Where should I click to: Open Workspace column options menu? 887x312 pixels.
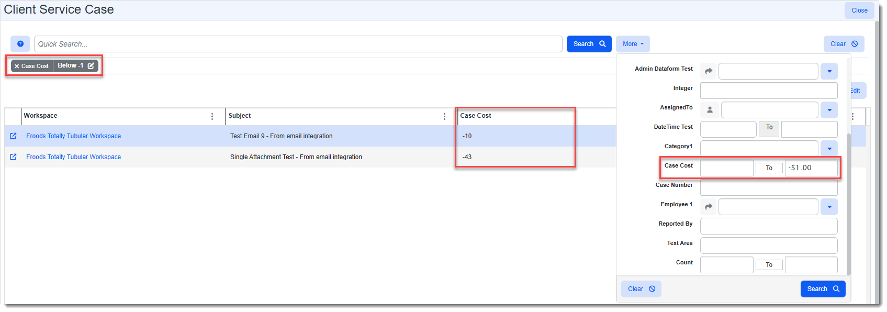click(x=212, y=116)
